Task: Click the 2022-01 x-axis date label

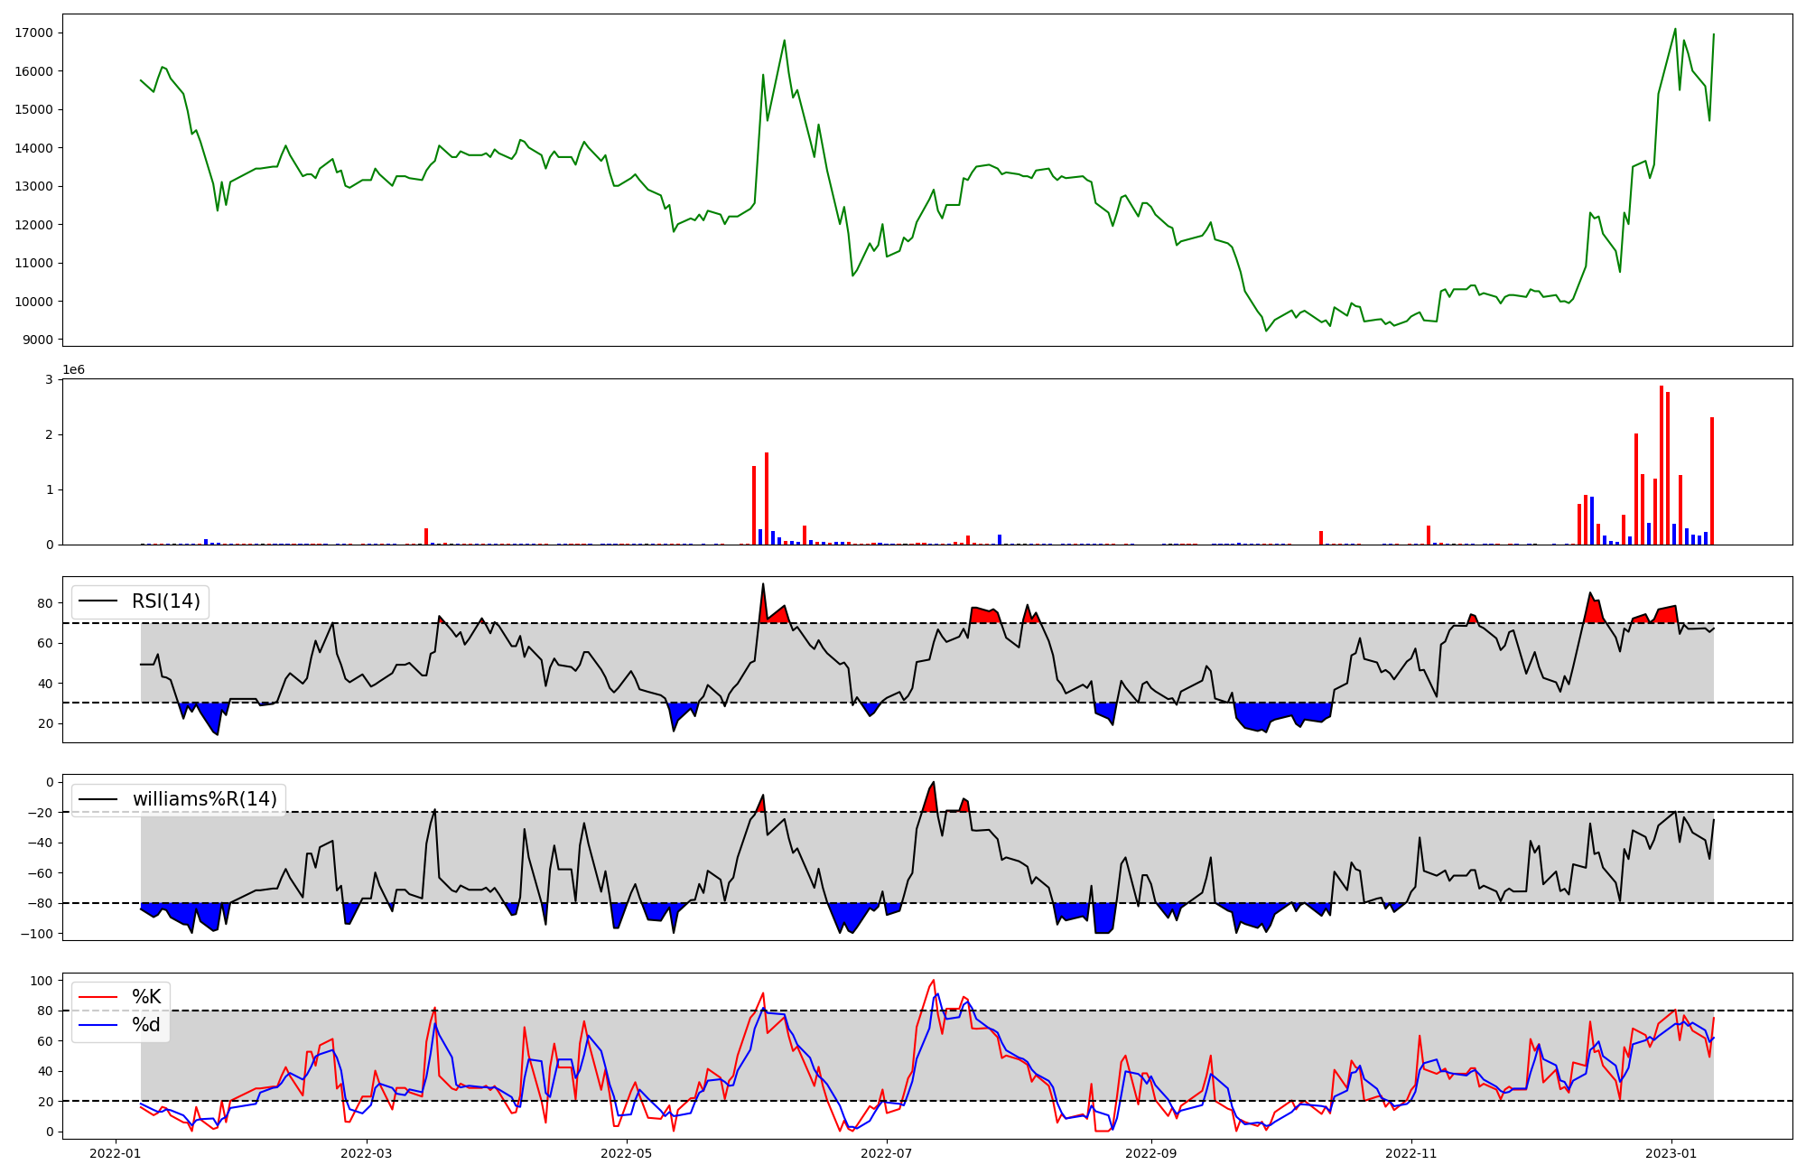Action: coord(115,1153)
